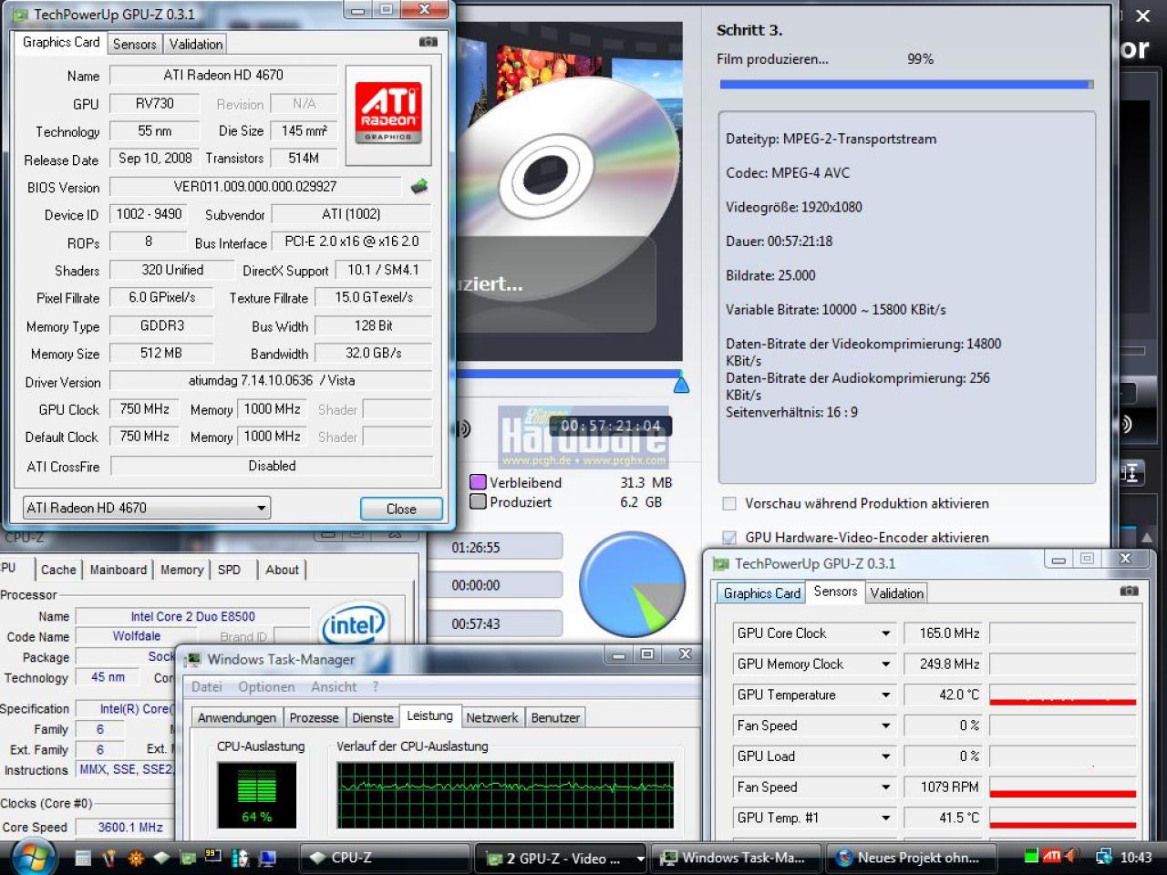The image size is (1167, 875).
Task: Open Fan Speed dropdown showing 0 %
Action: 885,726
